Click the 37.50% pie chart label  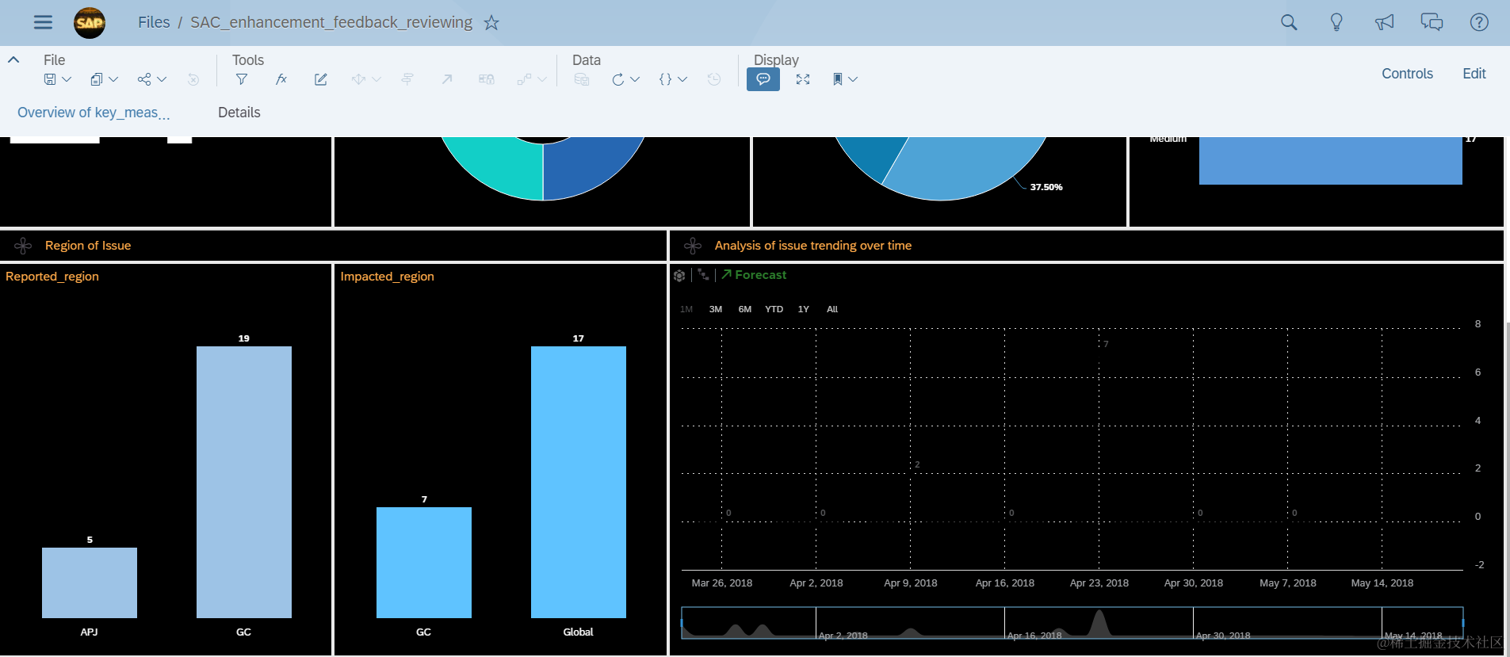[1046, 187]
